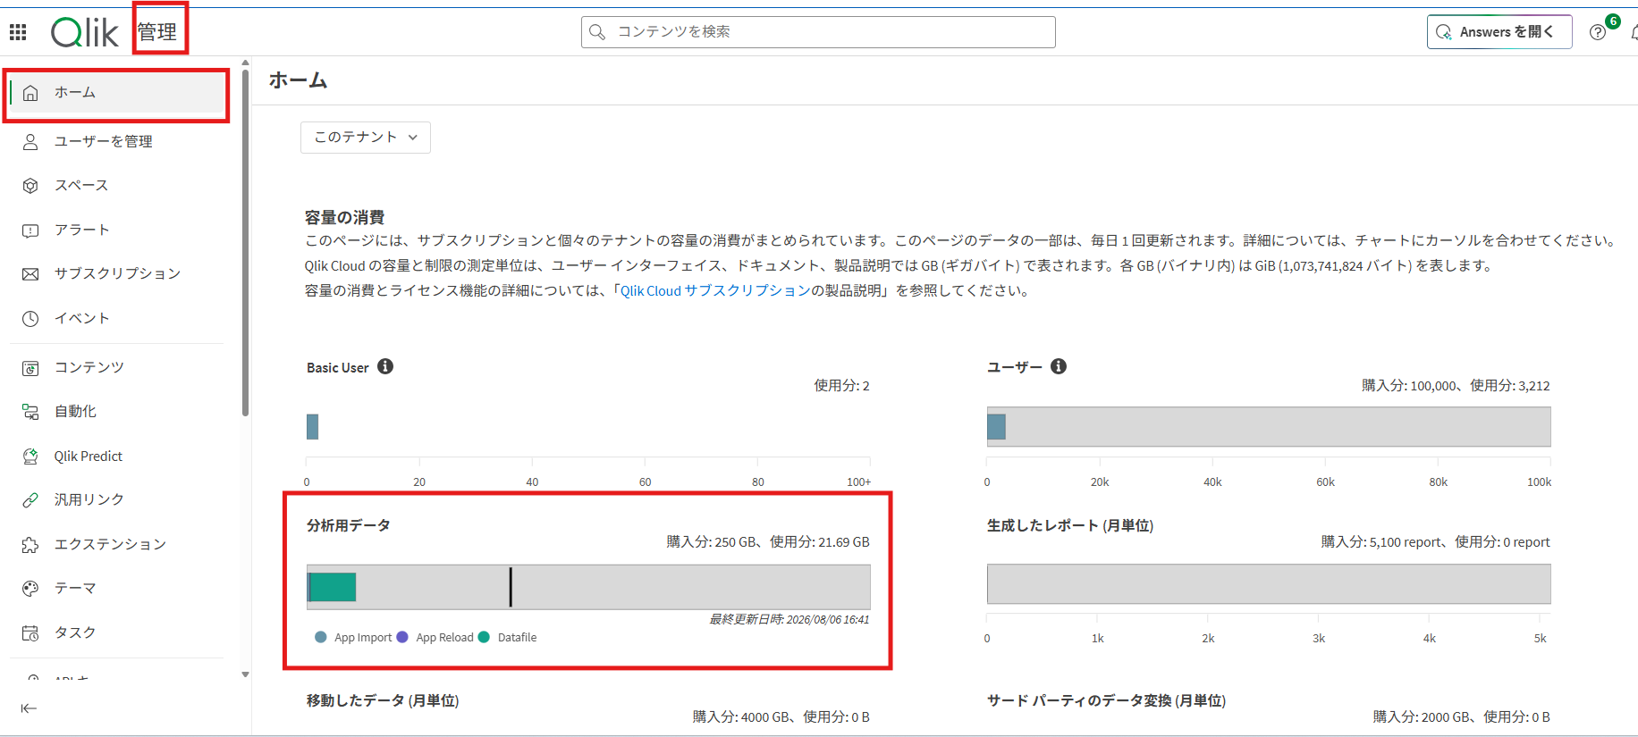
Task: Click the アラート icon
Action: (x=30, y=230)
